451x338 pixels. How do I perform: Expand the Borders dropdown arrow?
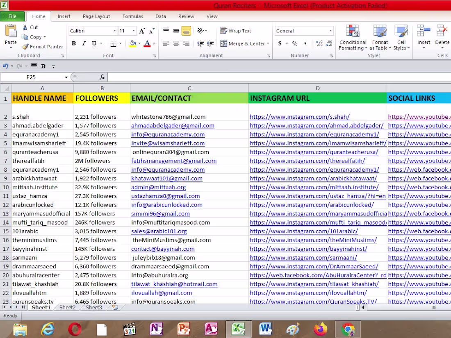(x=120, y=43)
